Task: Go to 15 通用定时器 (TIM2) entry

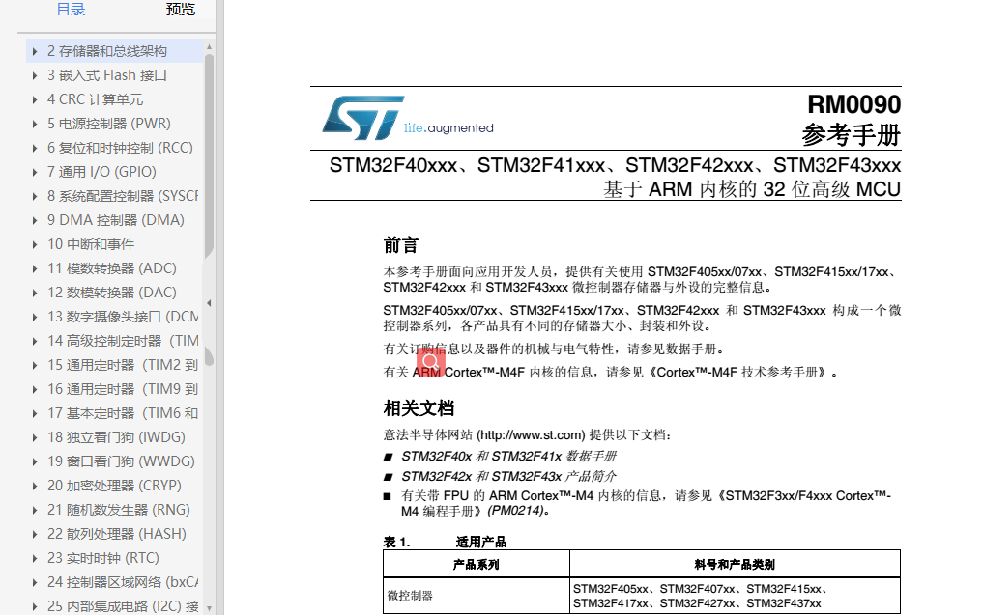Action: (x=123, y=365)
